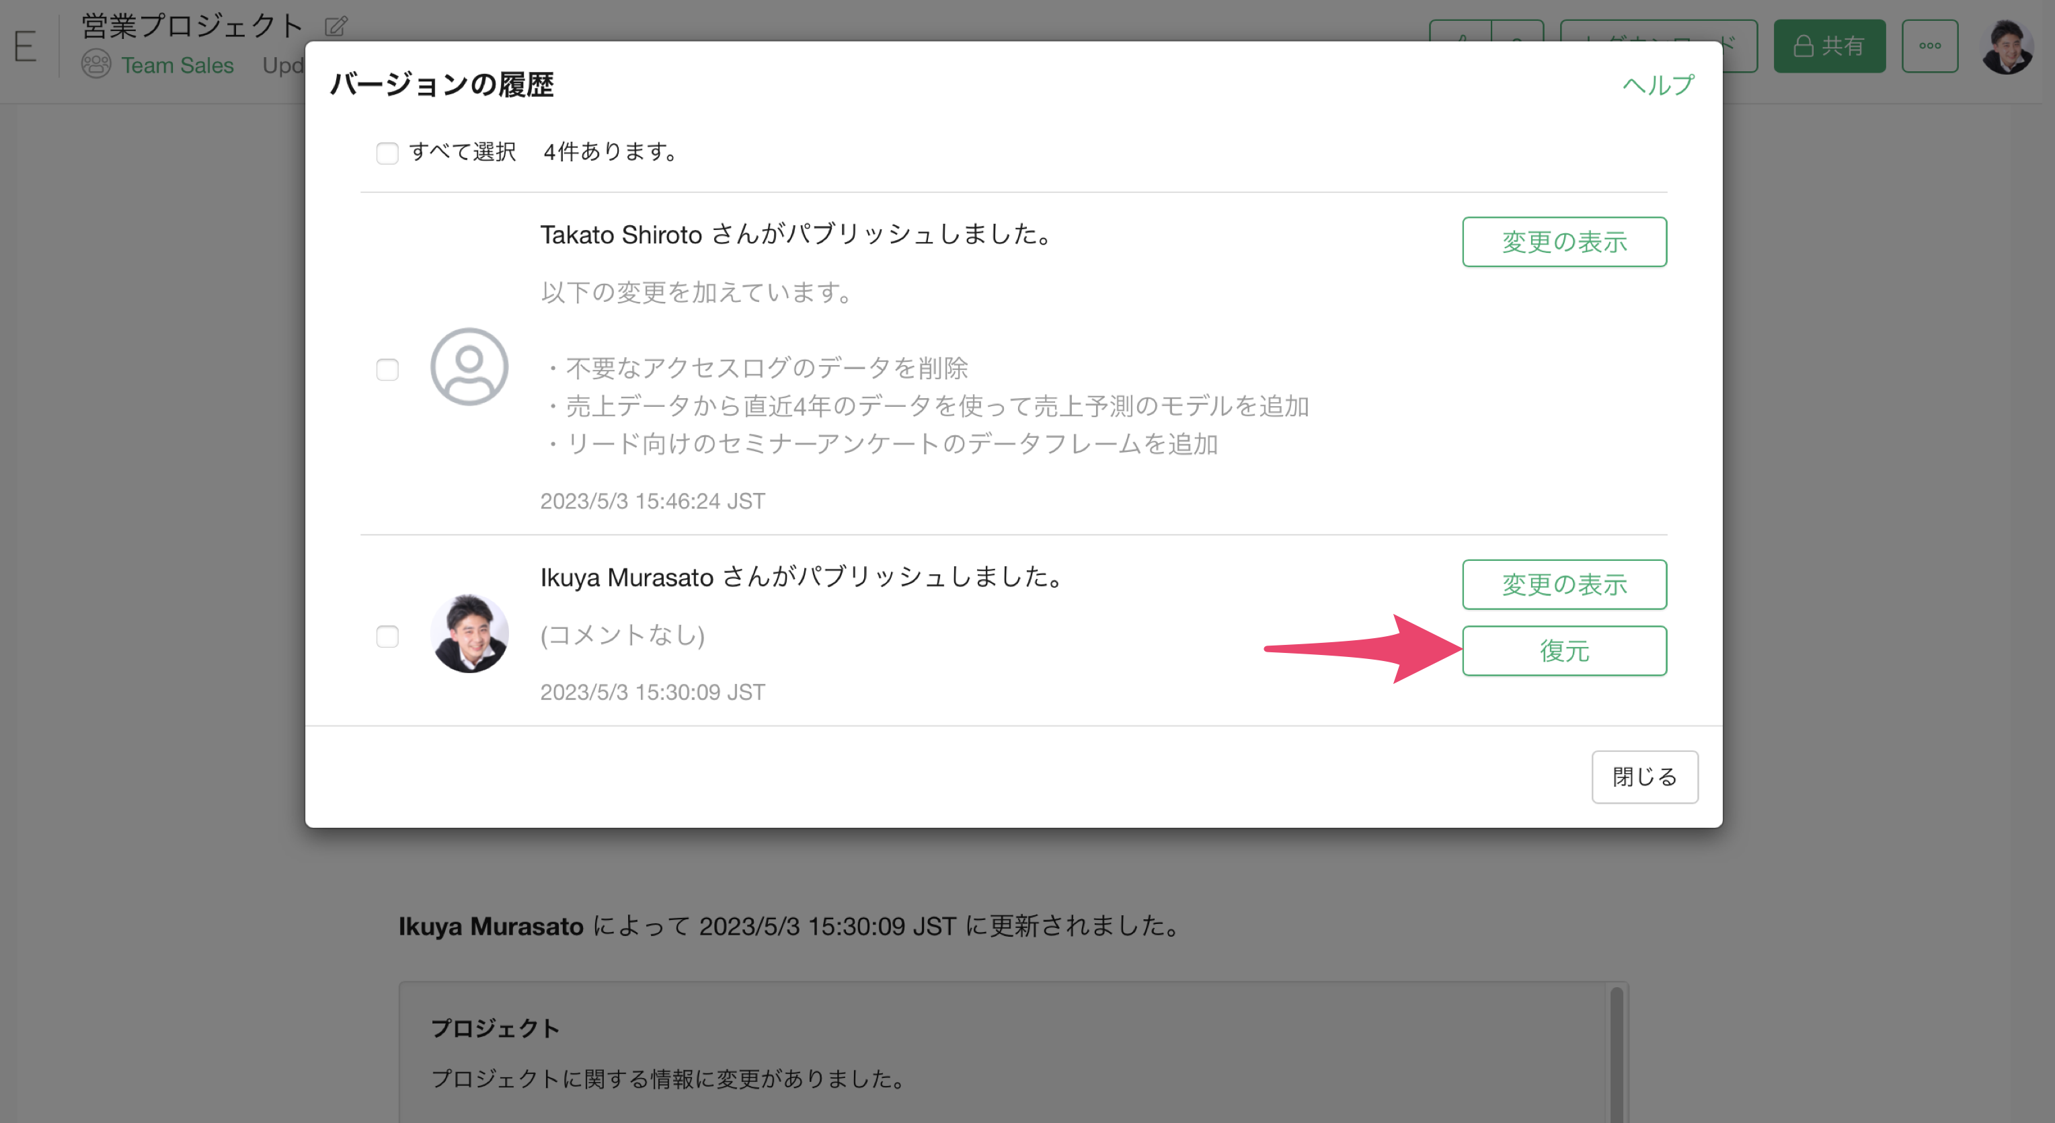2055x1123 pixels.
Task: Open the three-dot more options menu
Action: click(x=1929, y=46)
